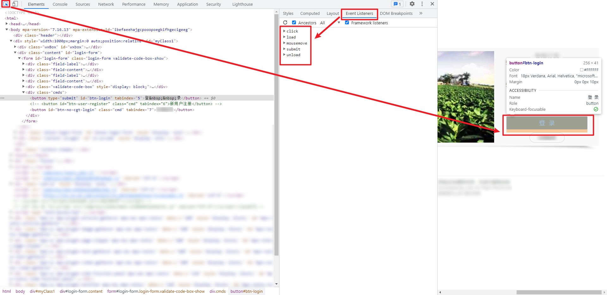This screenshot has height=295, width=607.
Task: Switch to the Network tab
Action: tap(106, 4)
